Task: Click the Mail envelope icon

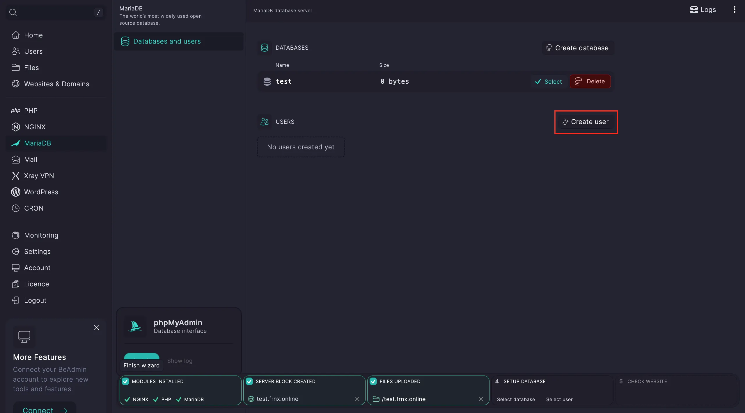Action: 16,159
